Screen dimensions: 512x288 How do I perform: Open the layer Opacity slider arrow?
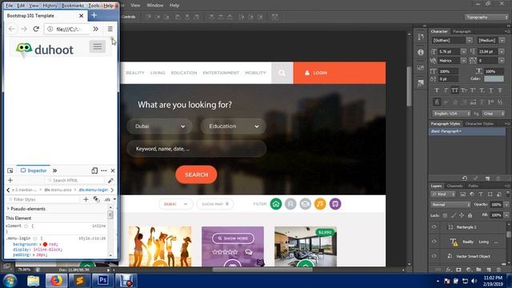click(x=506, y=205)
